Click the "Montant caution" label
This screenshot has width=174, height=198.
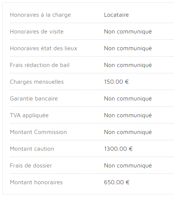pyautogui.click(x=32, y=149)
